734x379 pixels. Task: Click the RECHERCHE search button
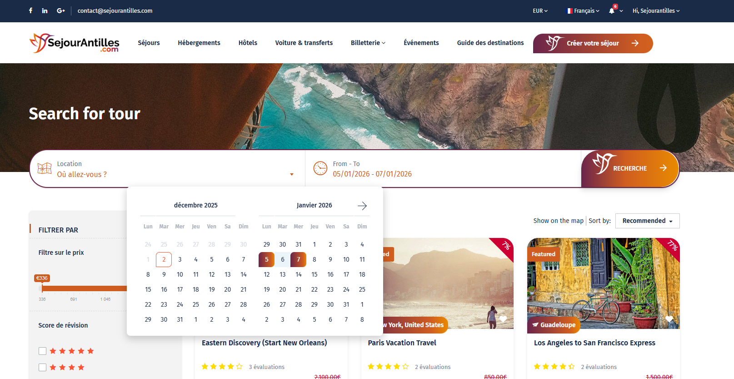click(630, 168)
